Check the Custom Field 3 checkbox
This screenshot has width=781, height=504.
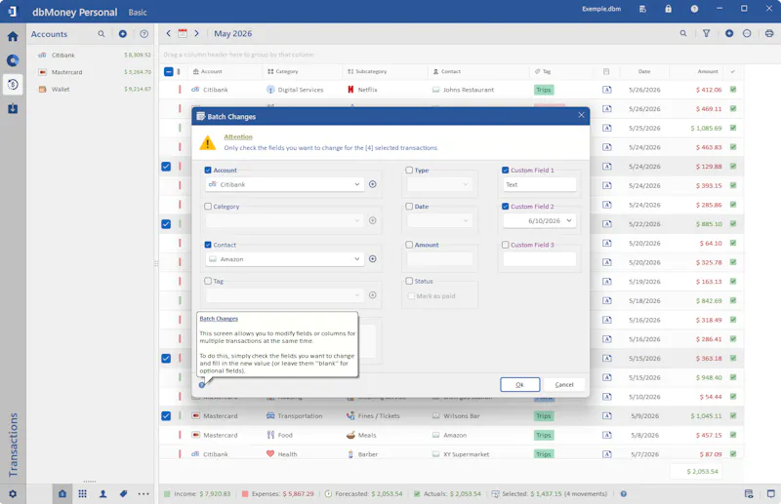[x=505, y=245]
